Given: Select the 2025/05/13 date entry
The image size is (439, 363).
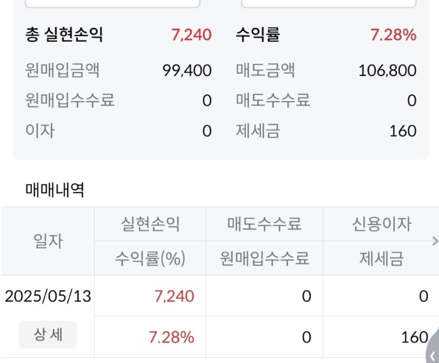Looking at the screenshot, I should pyautogui.click(x=48, y=296).
